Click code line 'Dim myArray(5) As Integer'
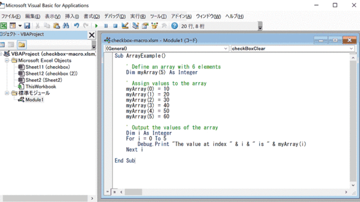 [161, 72]
